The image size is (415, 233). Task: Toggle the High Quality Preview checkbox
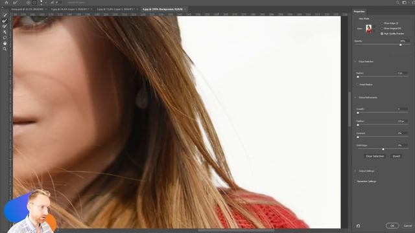click(382, 34)
